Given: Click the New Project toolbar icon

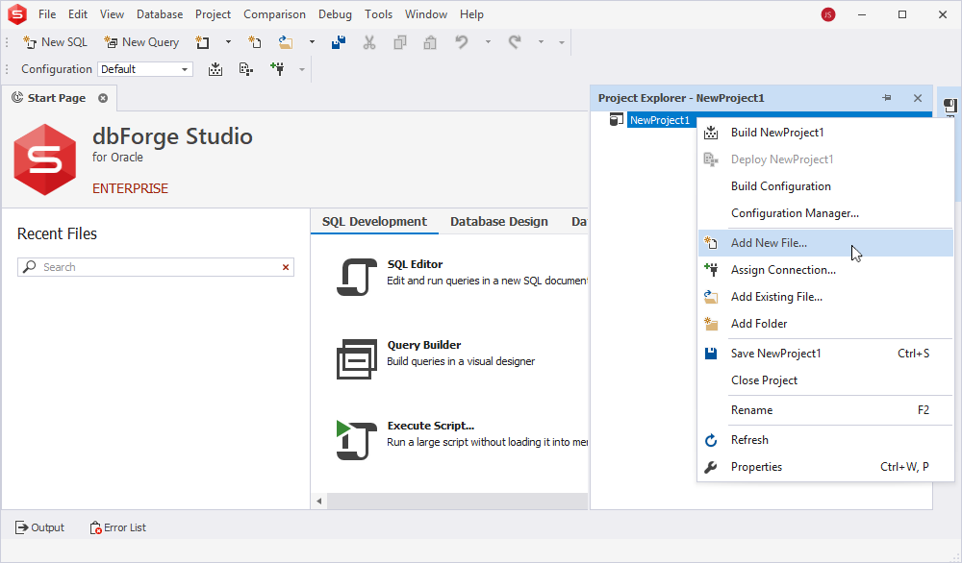Looking at the screenshot, I should tap(202, 42).
